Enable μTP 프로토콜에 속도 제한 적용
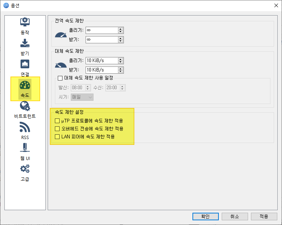Screen dimensions: 282x225 pyautogui.click(x=57, y=121)
